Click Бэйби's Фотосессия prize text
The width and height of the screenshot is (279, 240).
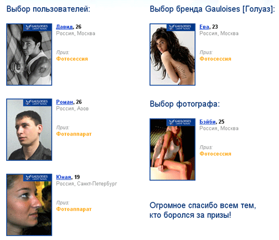click(215, 154)
